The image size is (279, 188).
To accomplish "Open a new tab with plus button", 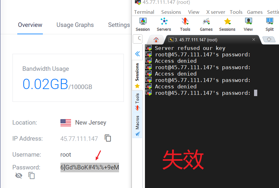I will pyautogui.click(x=269, y=40).
